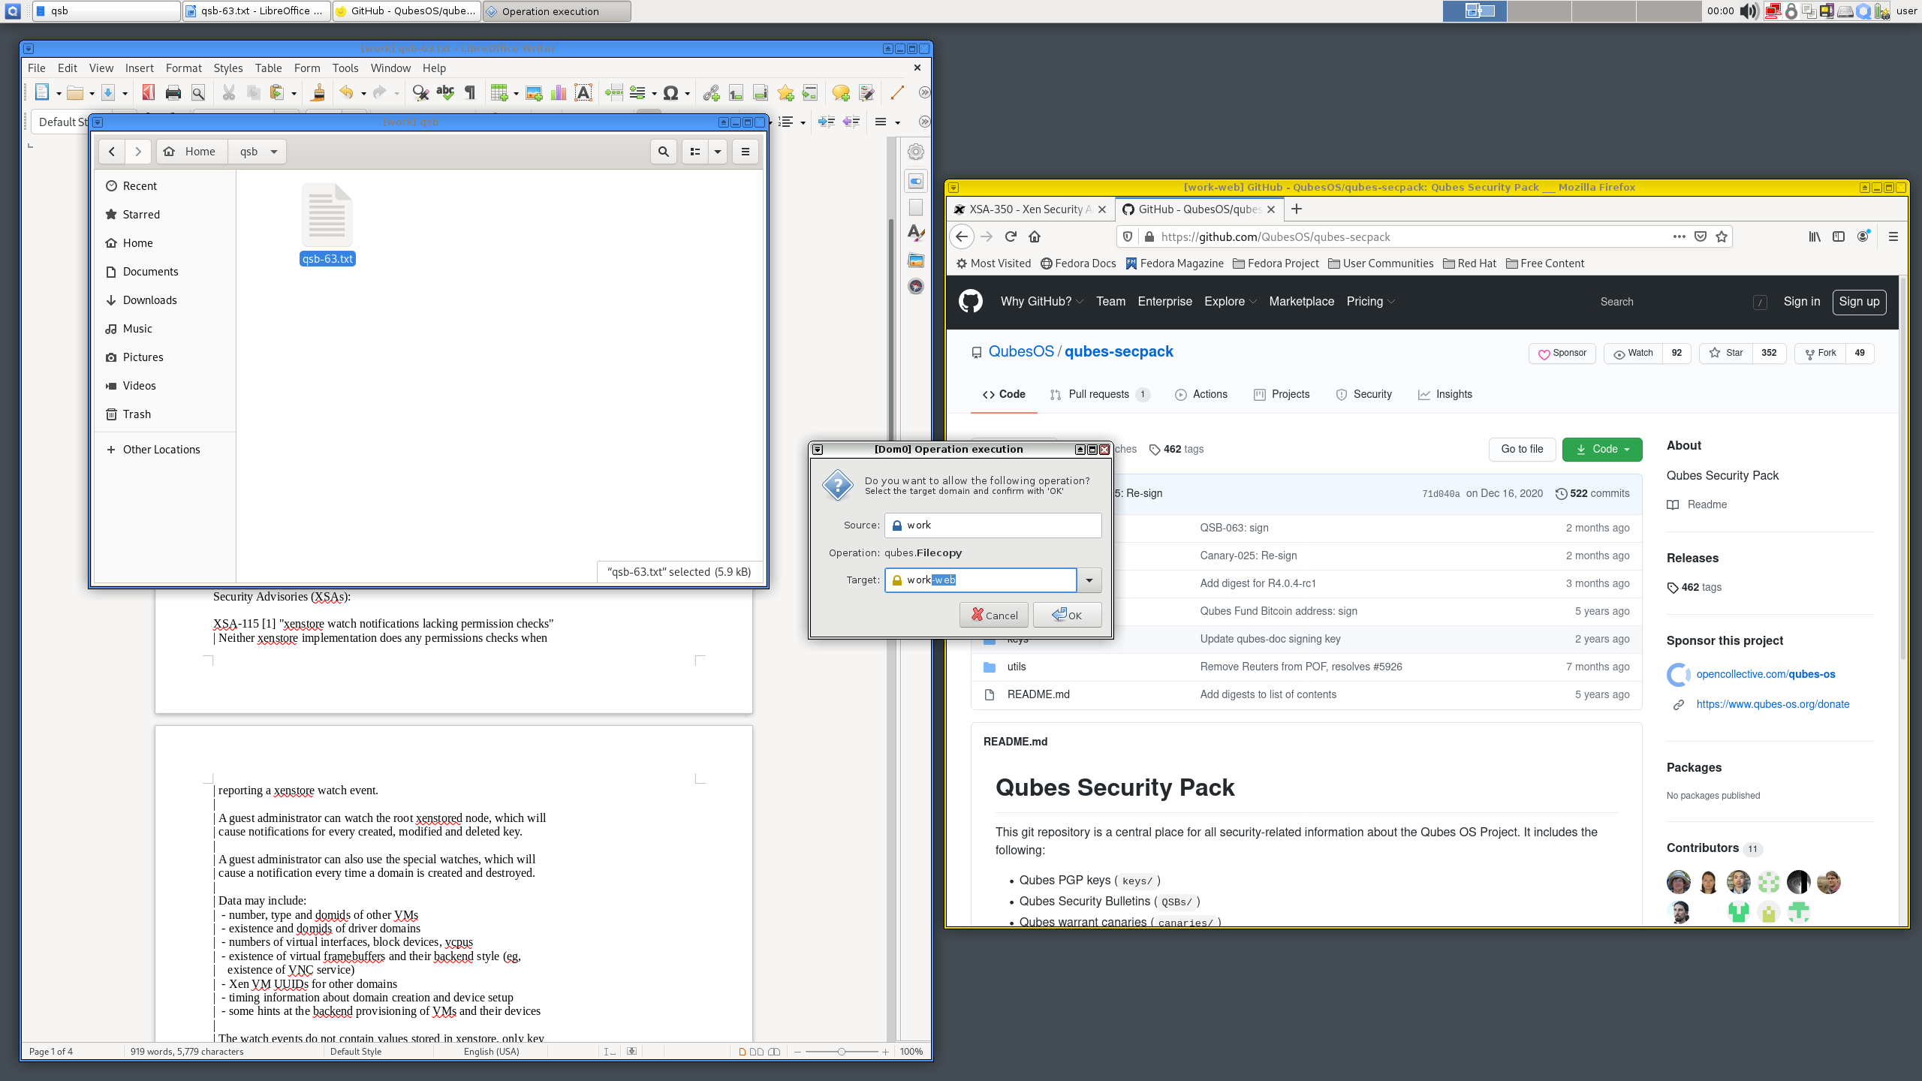Select the qsb-63.txt file thumbnail
The height and width of the screenshot is (1081, 1922).
(x=327, y=218)
